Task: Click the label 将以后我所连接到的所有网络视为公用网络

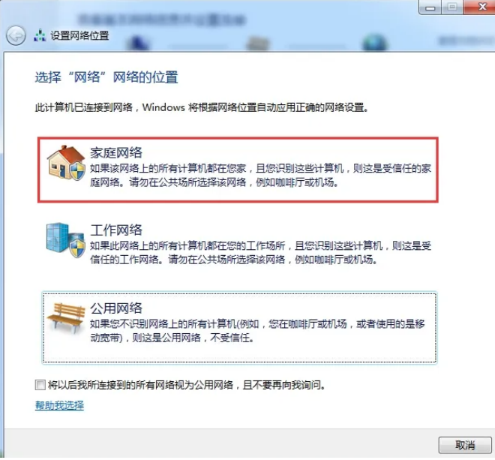Action: click(140, 385)
